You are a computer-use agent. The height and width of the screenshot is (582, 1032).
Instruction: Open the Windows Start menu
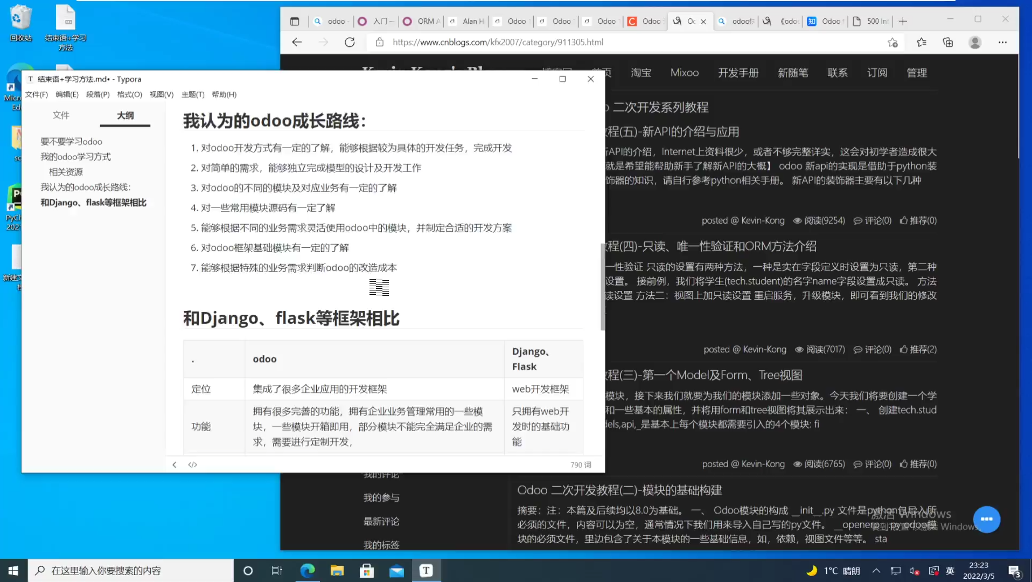pos(13,570)
